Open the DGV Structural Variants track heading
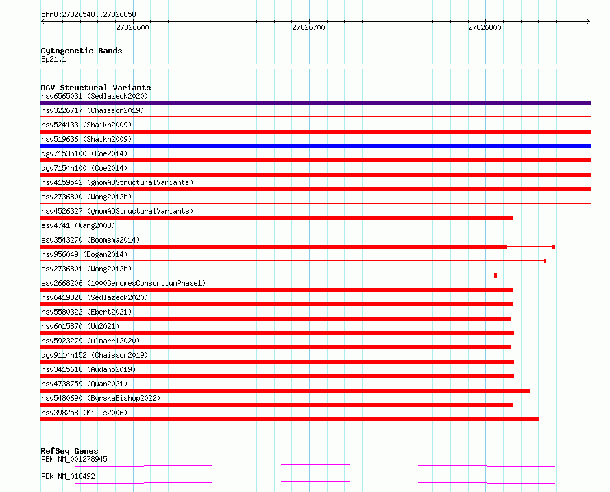This screenshot has height=492, width=610. click(x=96, y=88)
